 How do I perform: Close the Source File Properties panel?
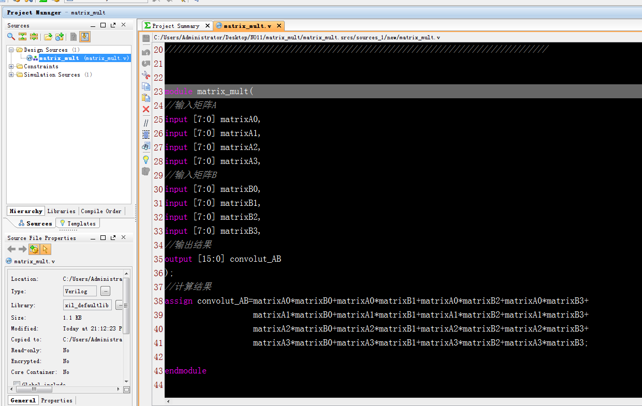coord(123,237)
